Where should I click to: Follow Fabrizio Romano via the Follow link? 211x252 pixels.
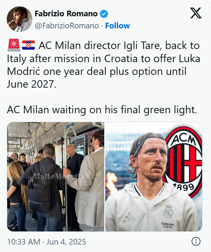(x=117, y=26)
